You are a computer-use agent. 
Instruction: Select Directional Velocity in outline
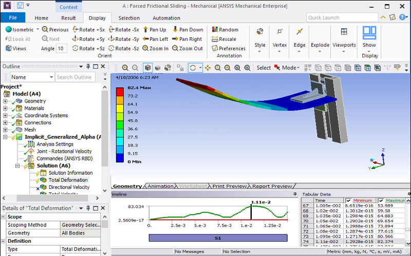[x=69, y=187]
